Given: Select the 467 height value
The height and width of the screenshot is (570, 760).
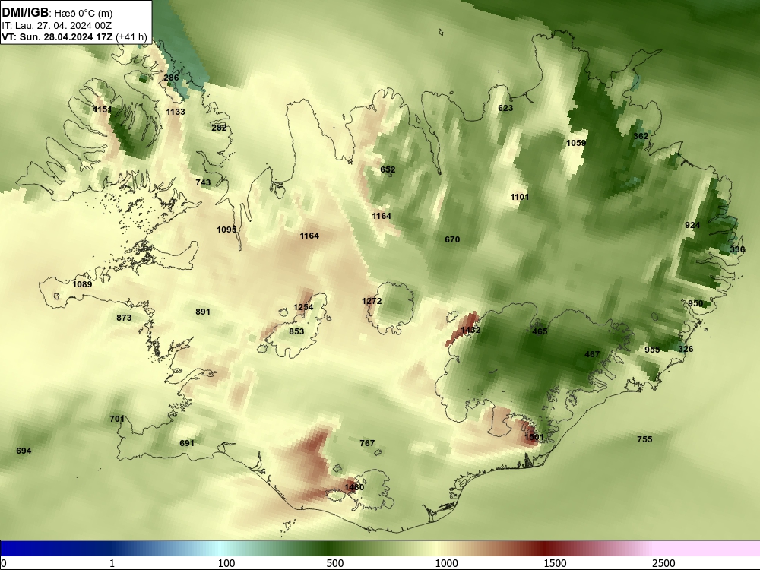Looking at the screenshot, I should tap(592, 354).
